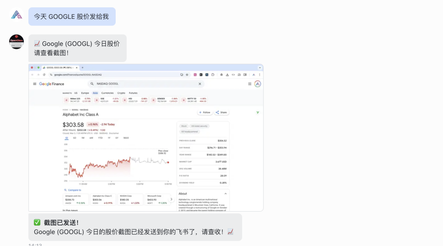Click the browser downloads icon
443x246 pixels.
227,75
